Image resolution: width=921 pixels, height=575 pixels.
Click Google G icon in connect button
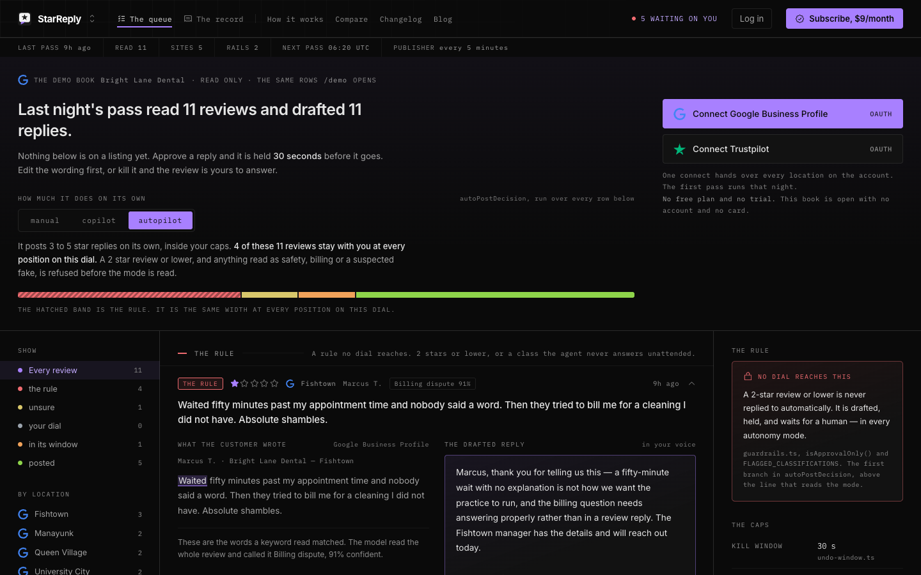(680, 114)
